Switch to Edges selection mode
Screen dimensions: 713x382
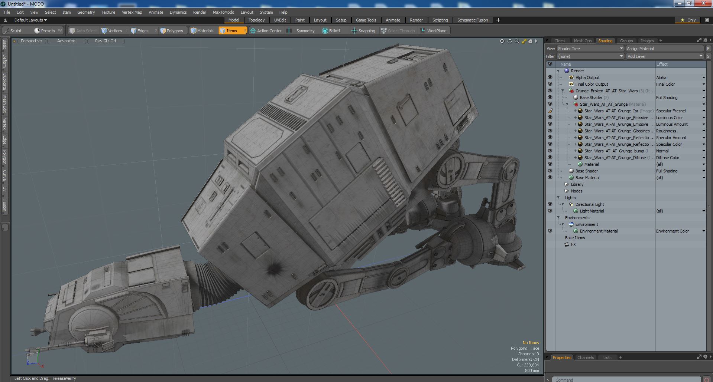[143, 31]
